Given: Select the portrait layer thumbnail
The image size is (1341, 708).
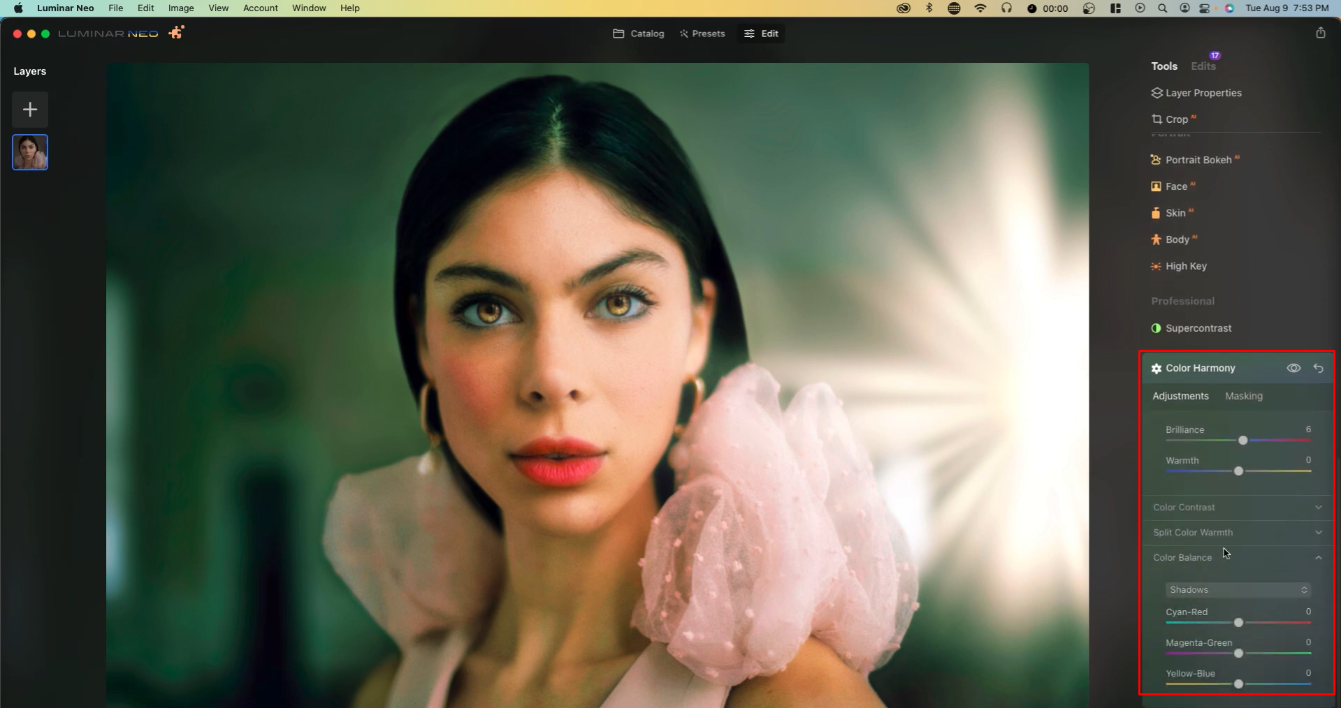Looking at the screenshot, I should [30, 152].
